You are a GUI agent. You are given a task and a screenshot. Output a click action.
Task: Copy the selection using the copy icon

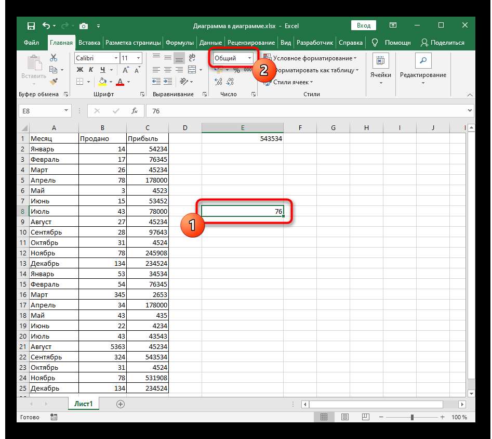(x=53, y=70)
